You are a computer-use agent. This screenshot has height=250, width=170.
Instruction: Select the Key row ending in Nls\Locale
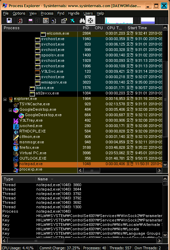[x=82, y=229]
